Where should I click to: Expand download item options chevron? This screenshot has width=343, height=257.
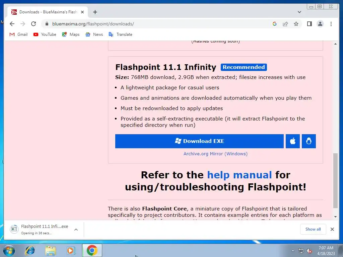(x=76, y=230)
